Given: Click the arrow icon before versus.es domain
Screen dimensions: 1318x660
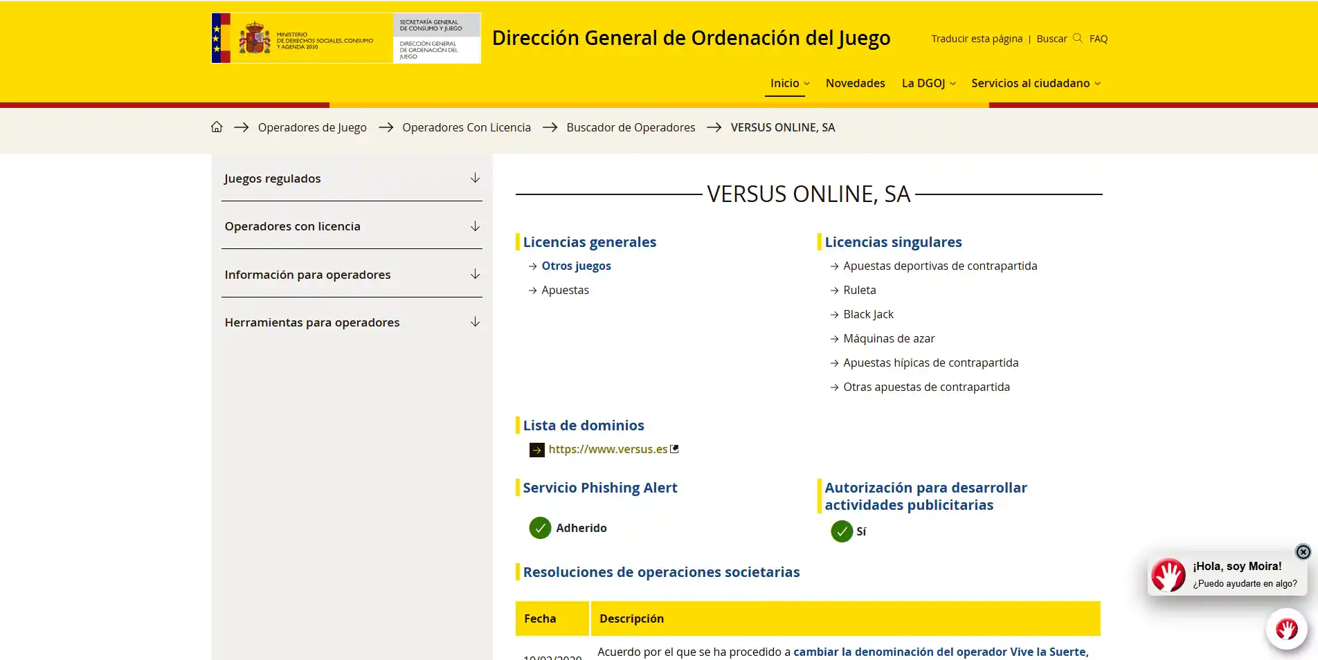Looking at the screenshot, I should pos(537,450).
